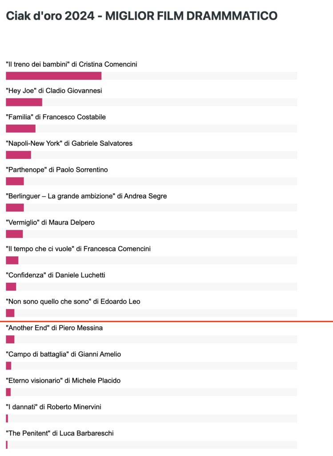Select "Campo di battaglia" di Gianni Amelio label
333x456 pixels.
(x=63, y=354)
